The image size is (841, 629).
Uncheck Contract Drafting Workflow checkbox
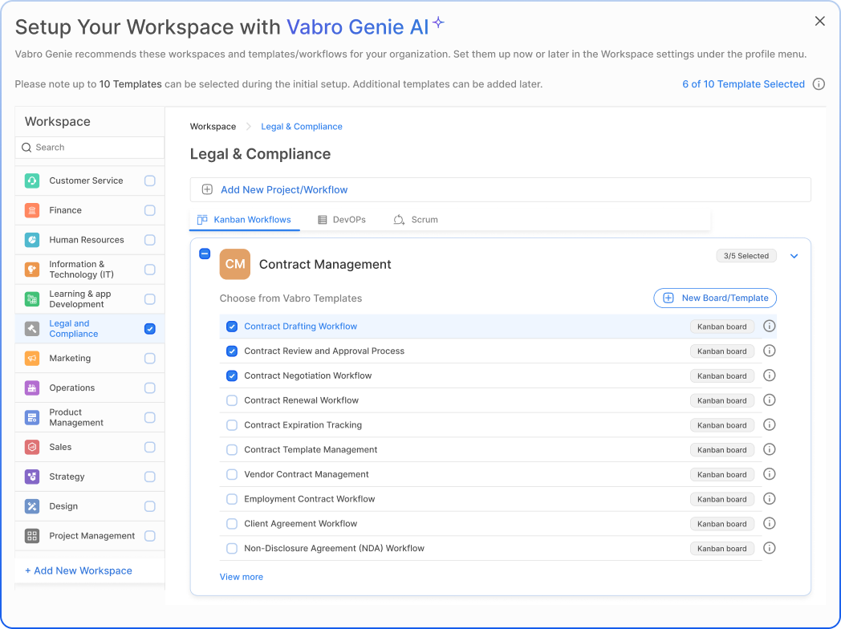pyautogui.click(x=232, y=327)
